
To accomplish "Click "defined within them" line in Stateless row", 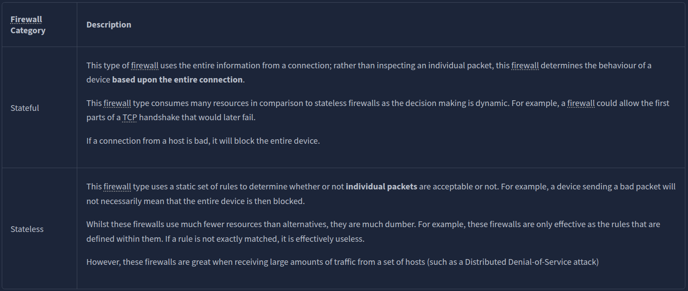I will coord(124,239).
